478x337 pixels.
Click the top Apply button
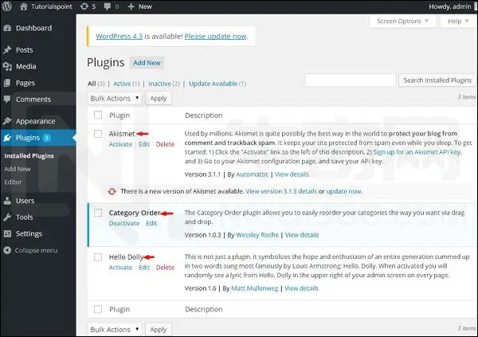click(159, 98)
